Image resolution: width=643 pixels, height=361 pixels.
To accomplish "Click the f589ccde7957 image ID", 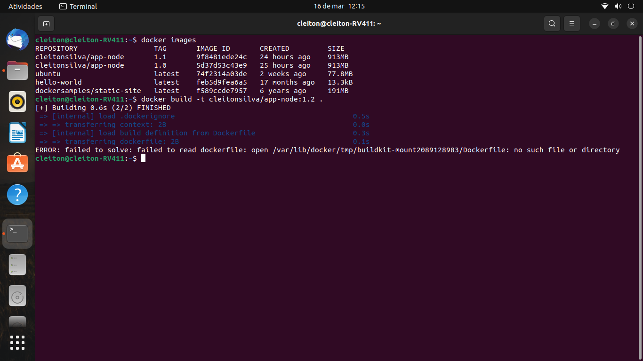I will (222, 91).
